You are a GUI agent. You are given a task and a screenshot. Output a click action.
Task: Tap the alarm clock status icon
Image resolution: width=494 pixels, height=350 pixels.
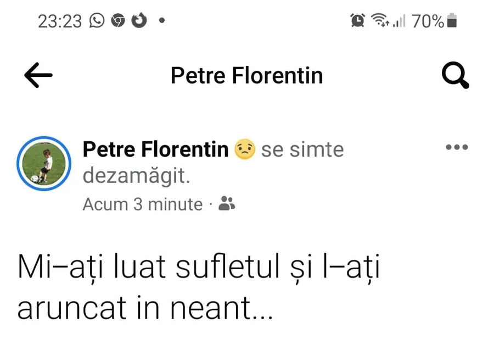(358, 21)
